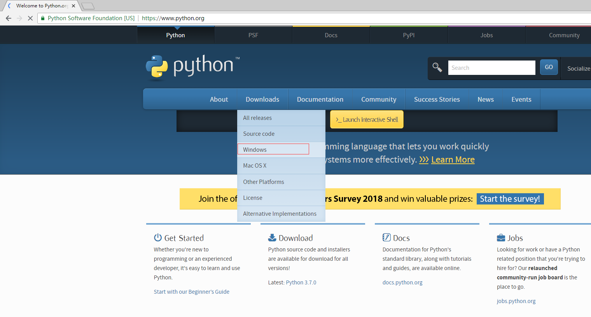
Task: Choose Mac OS X from Downloads menu
Action: tap(281, 166)
